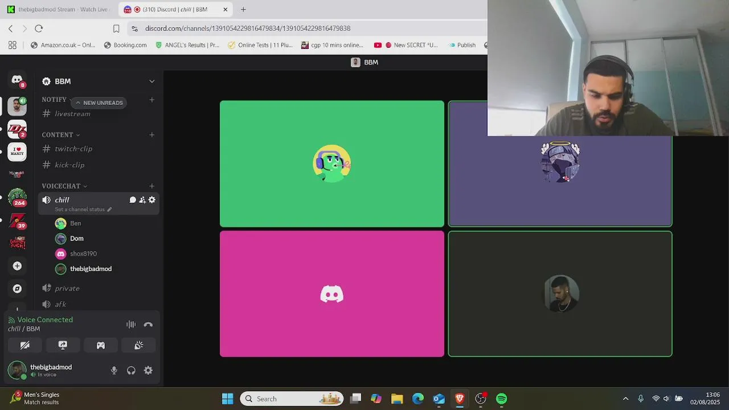The height and width of the screenshot is (410, 729).
Task: Close the Discord browser tab
Action: click(226, 10)
